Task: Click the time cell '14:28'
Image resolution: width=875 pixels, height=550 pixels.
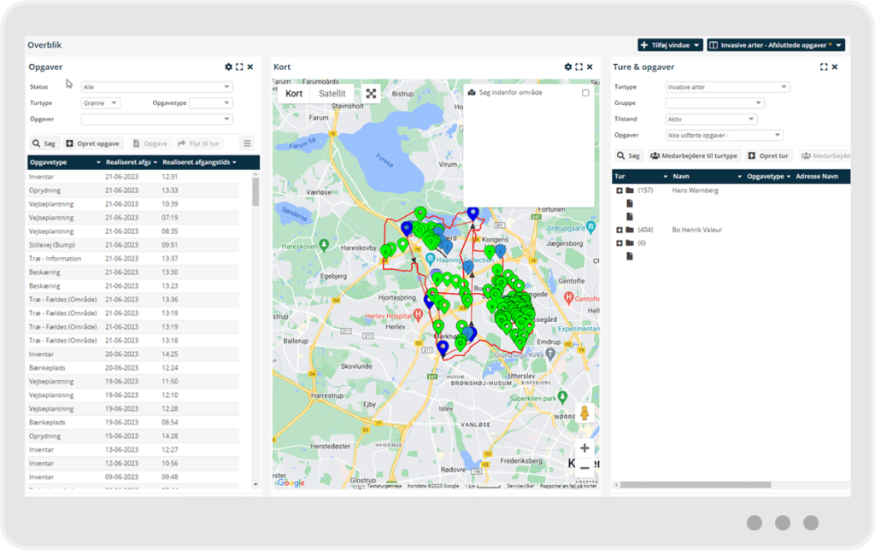Action: point(170,436)
